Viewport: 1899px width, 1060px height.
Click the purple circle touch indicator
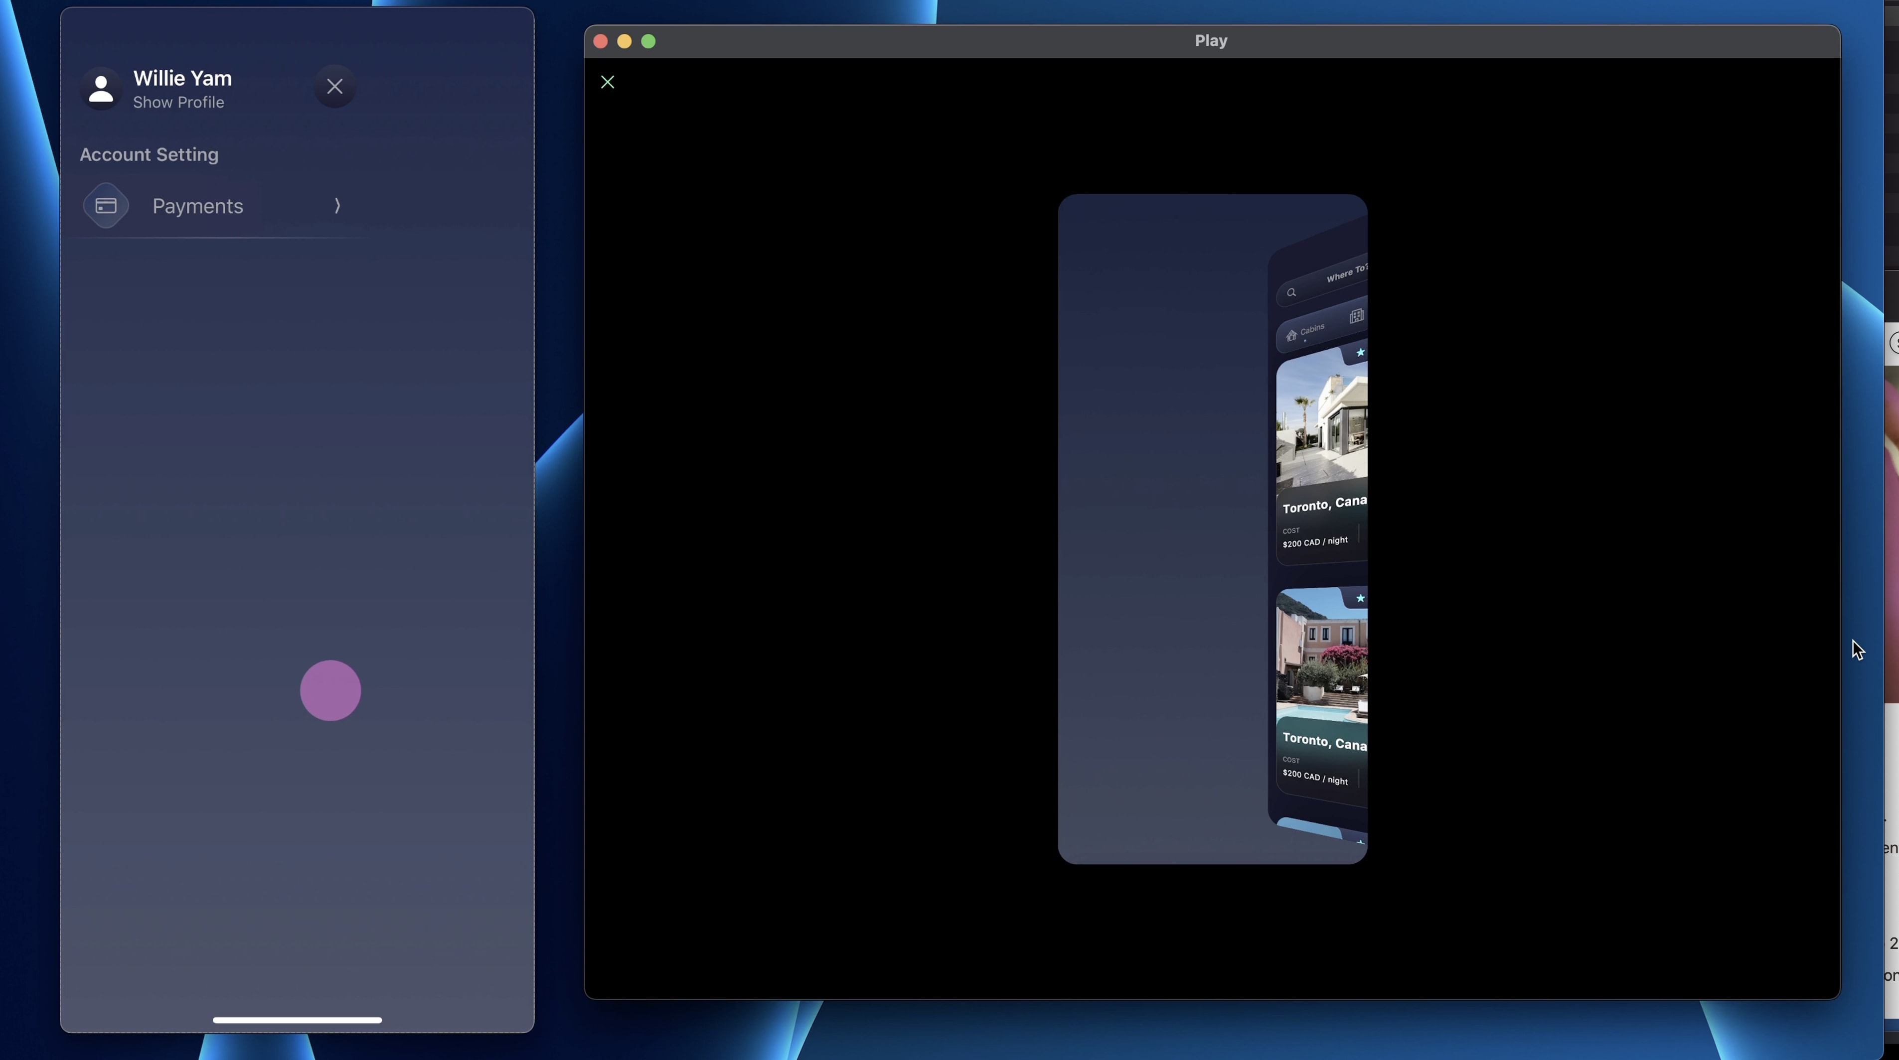330,690
